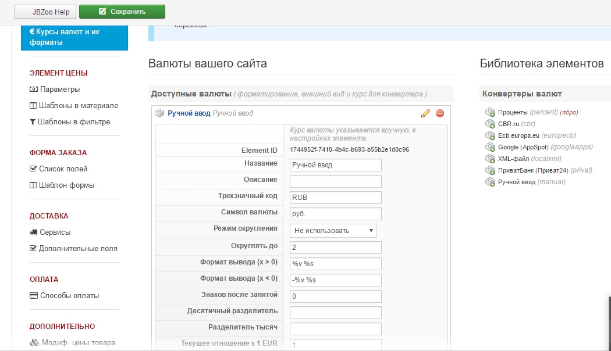Click the CBR.ru converter cube icon
Viewport: 611px width, 351px height.
[x=489, y=124]
